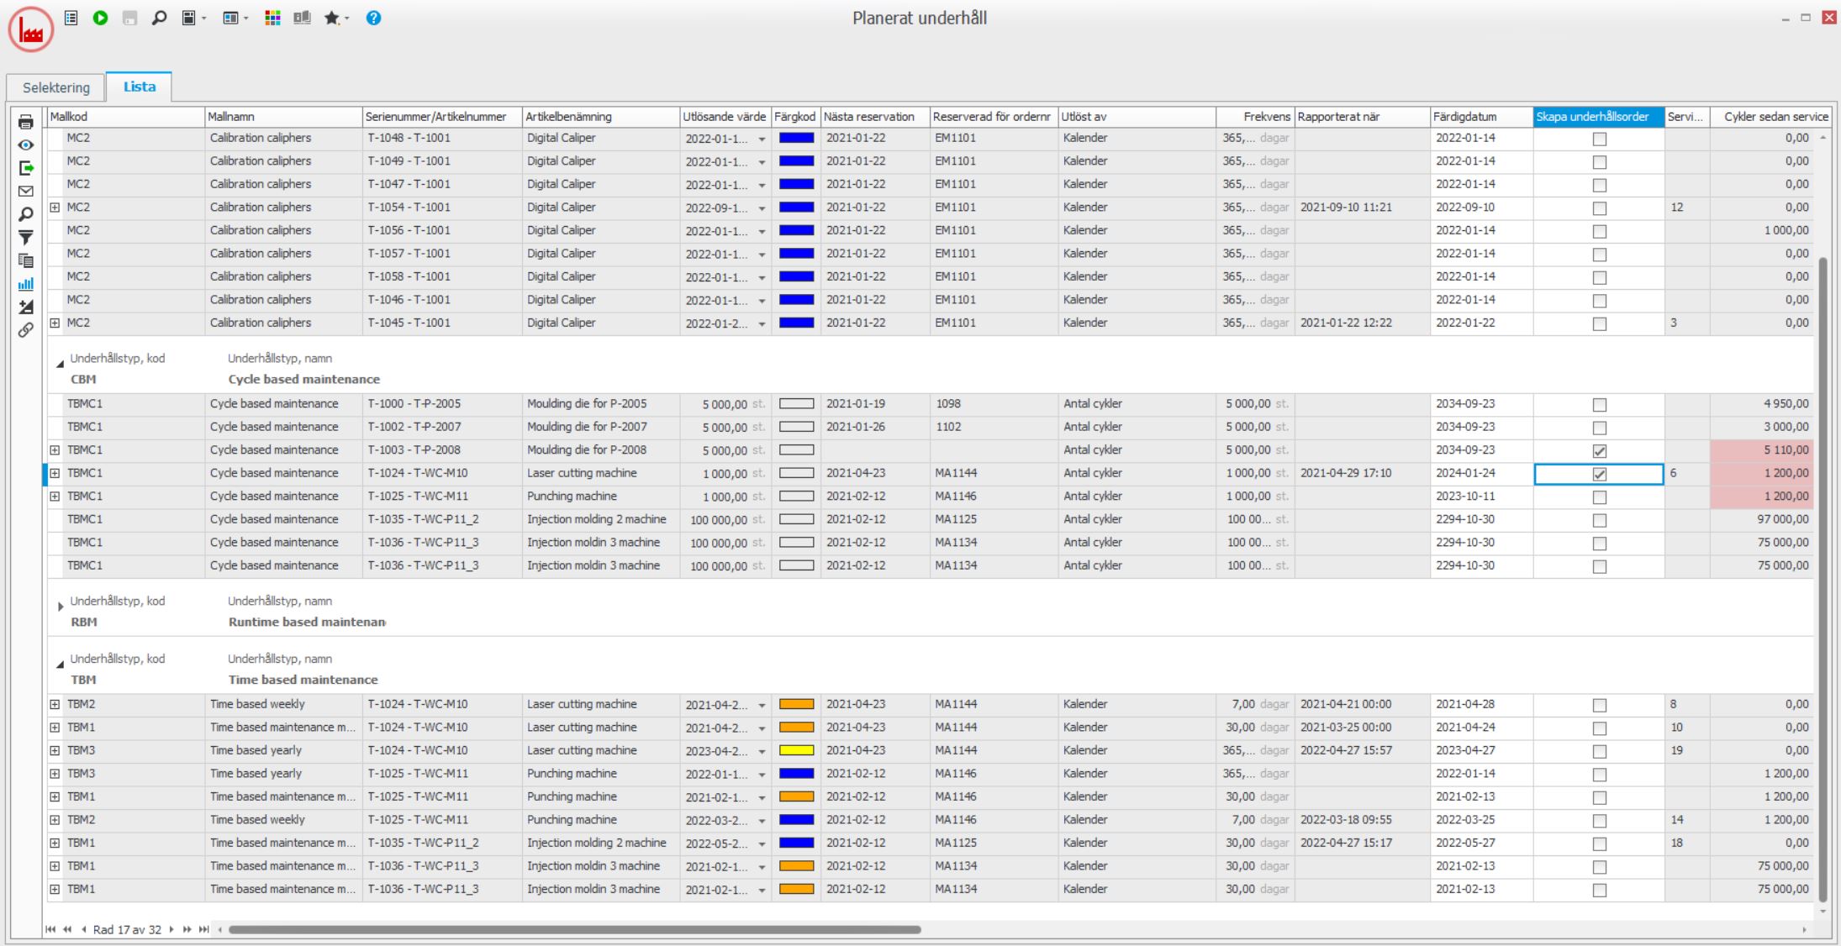Select the Lista tab

[139, 87]
